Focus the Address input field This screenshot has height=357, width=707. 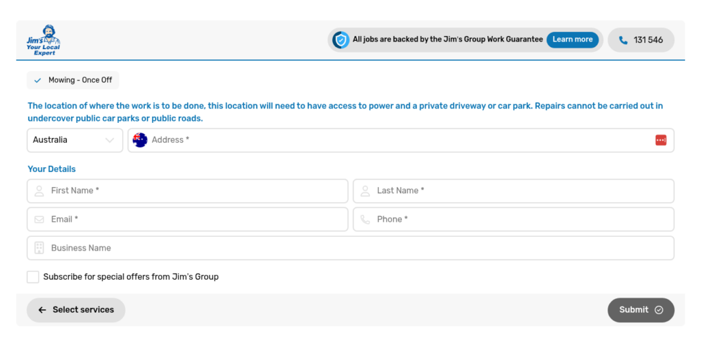(x=400, y=140)
